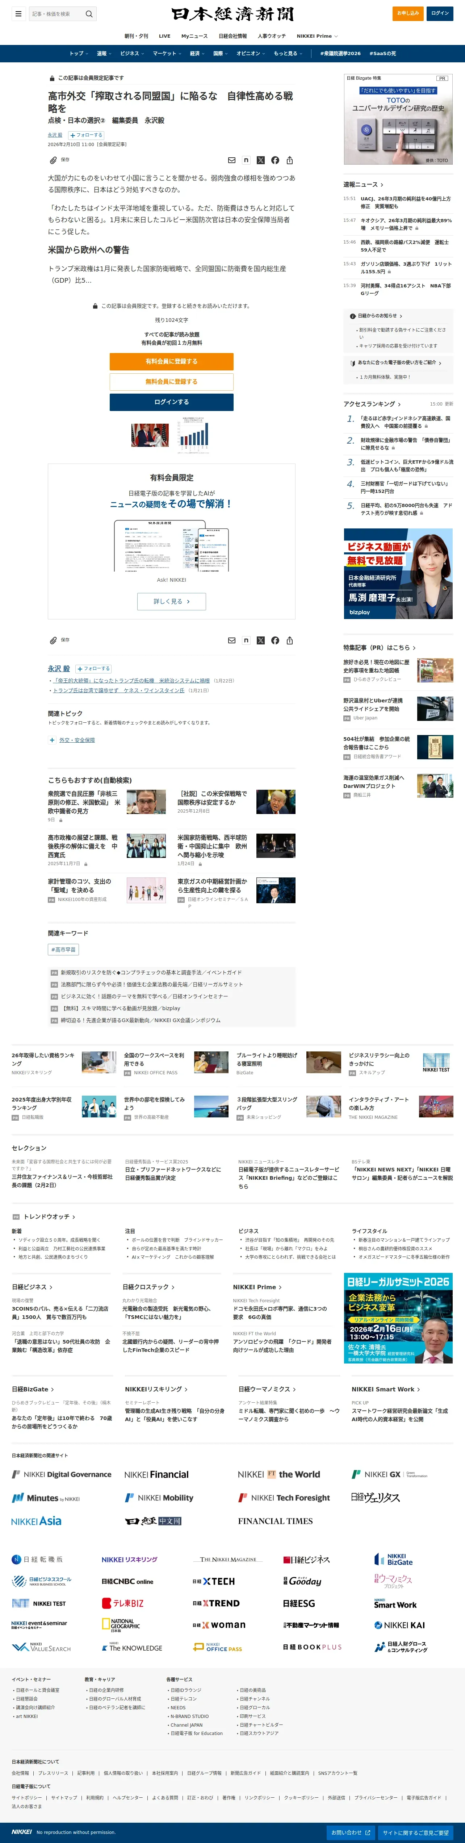465x1843 pixels.
Task: Open the トランプ氏は台湾で譲歩せず article link
Action: [119, 690]
